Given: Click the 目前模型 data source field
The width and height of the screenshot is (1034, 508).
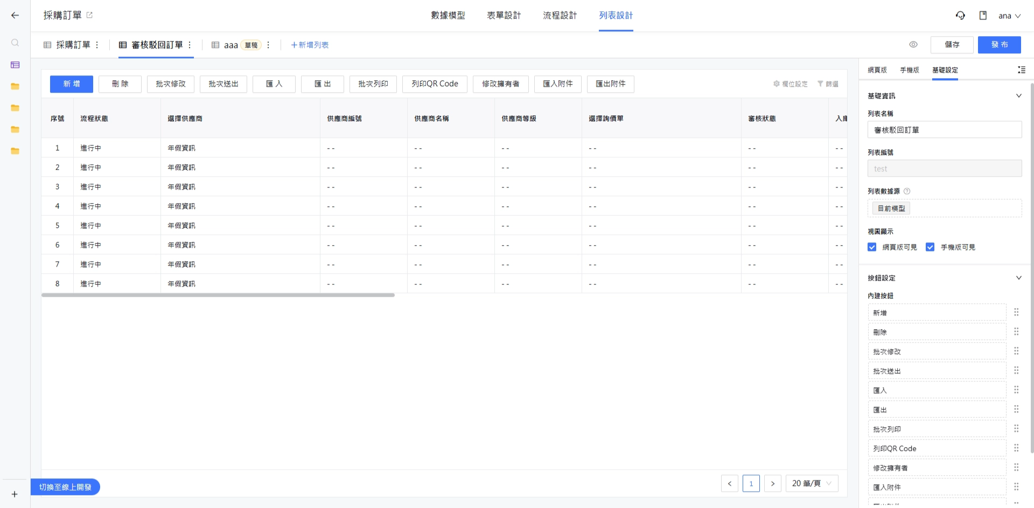Looking at the screenshot, I should tap(945, 208).
